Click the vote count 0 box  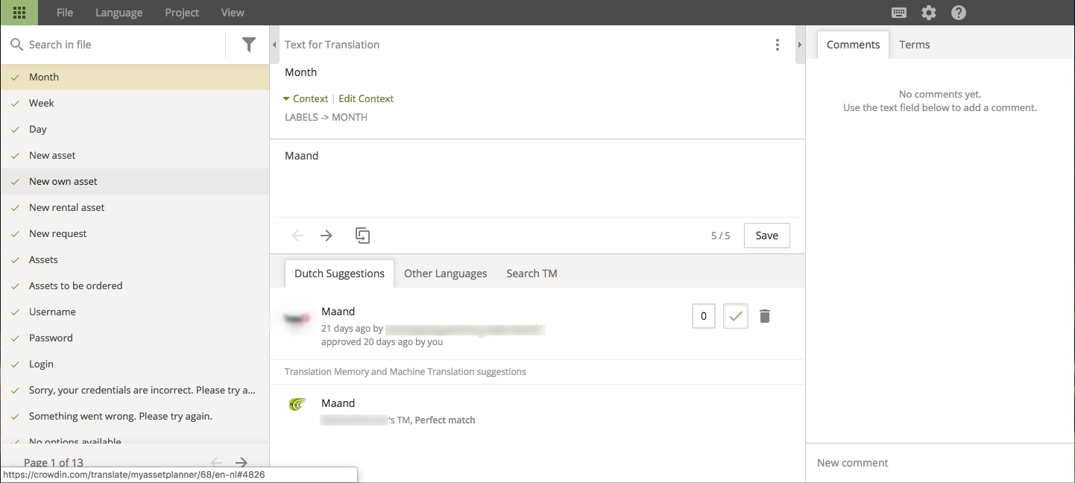pos(704,316)
